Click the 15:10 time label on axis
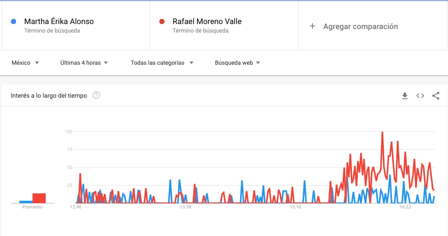This screenshot has width=448, height=236. (295, 207)
